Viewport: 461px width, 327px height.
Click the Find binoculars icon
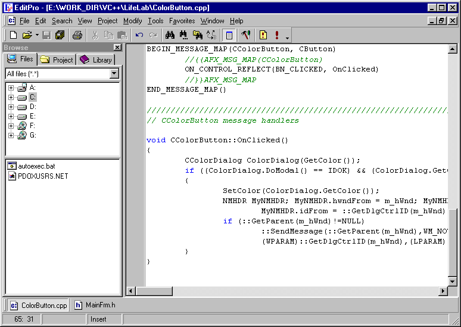170,35
